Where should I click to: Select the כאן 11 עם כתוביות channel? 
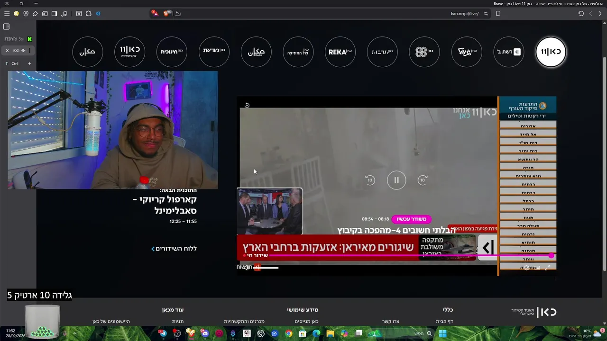tap(129, 52)
